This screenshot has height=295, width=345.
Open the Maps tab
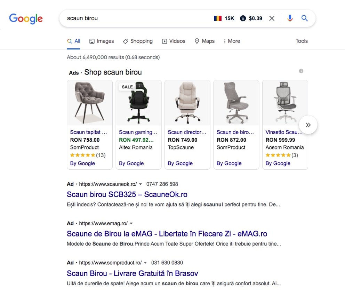click(204, 41)
